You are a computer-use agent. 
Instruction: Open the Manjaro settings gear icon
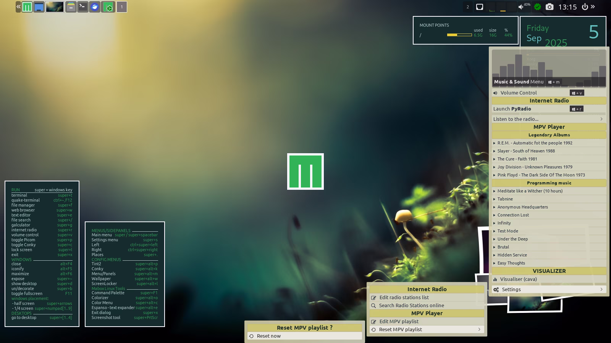coord(108,7)
